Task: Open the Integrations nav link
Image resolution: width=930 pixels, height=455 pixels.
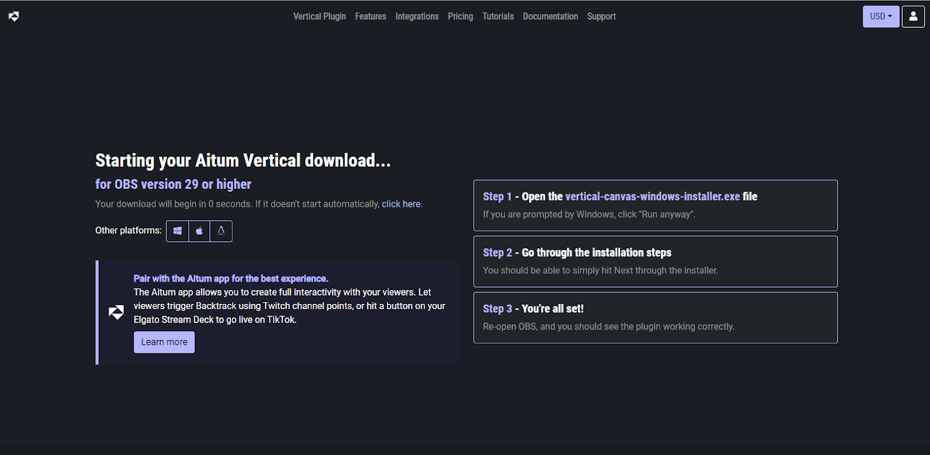Action: (x=417, y=16)
